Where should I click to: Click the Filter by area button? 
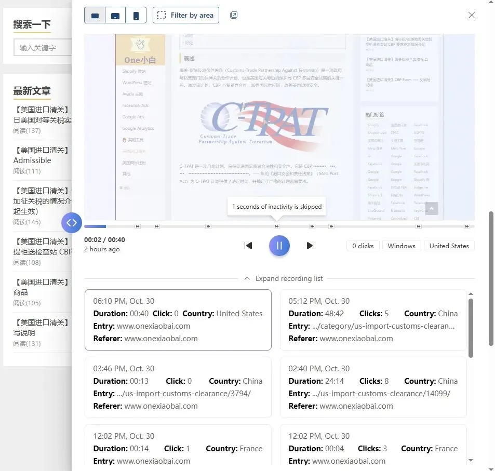[185, 15]
